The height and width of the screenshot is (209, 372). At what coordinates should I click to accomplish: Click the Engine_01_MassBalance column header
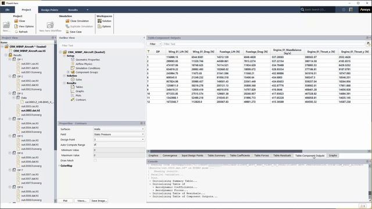pyautogui.click(x=287, y=52)
